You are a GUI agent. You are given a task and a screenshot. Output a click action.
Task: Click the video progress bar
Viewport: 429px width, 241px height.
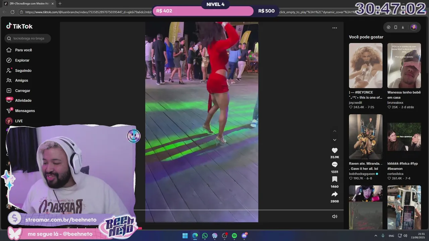(x=239, y=210)
